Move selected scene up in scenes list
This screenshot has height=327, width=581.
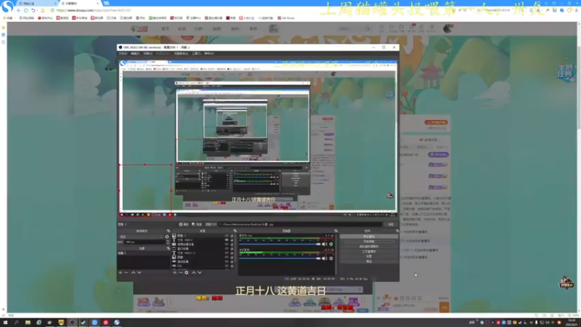point(134,272)
